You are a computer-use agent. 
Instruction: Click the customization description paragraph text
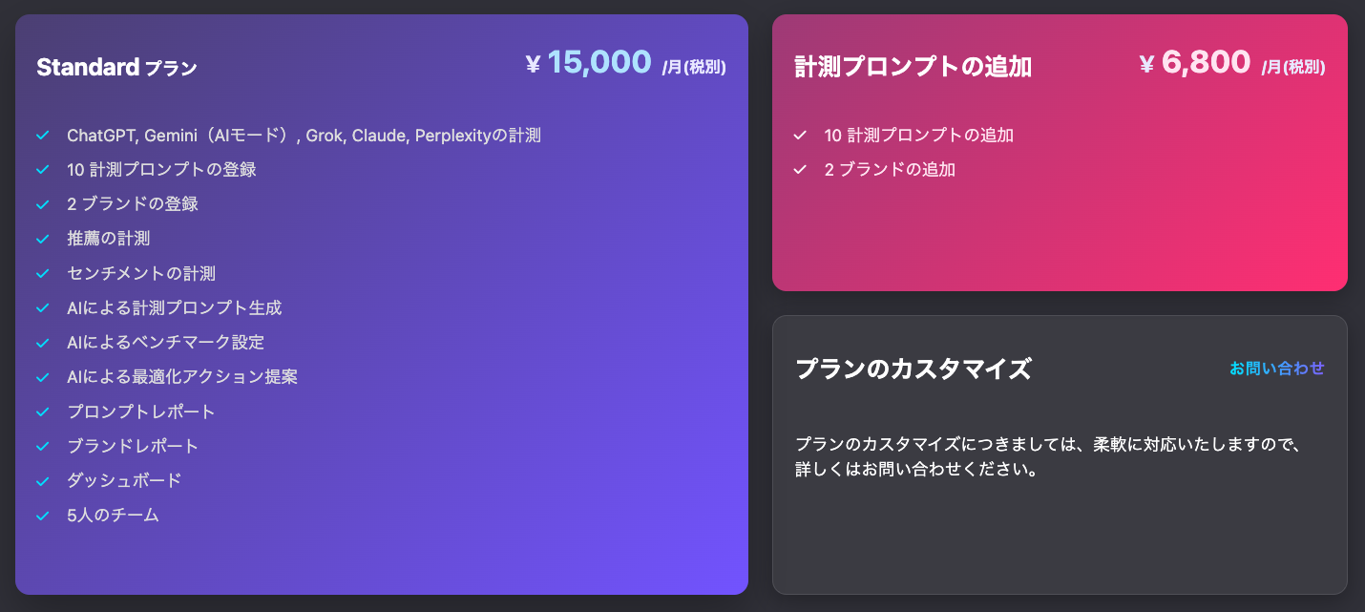1048,457
